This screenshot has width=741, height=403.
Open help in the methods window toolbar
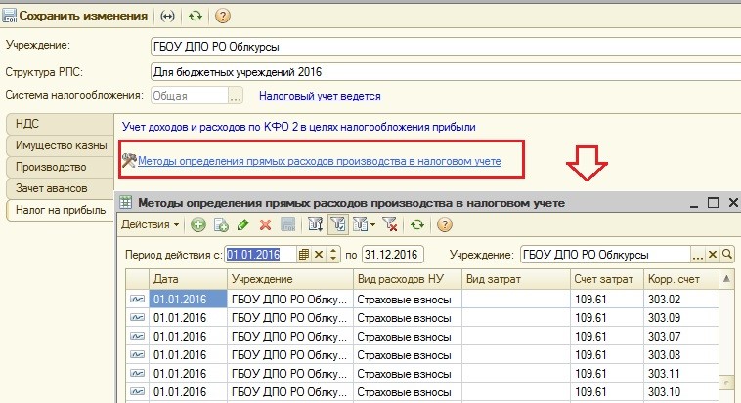click(444, 224)
